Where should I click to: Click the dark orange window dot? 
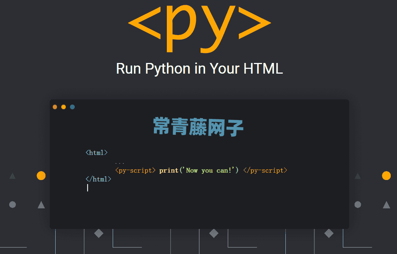click(55, 107)
